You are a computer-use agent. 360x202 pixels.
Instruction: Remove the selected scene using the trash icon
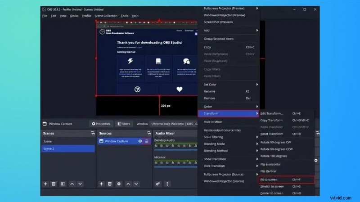click(x=54, y=184)
